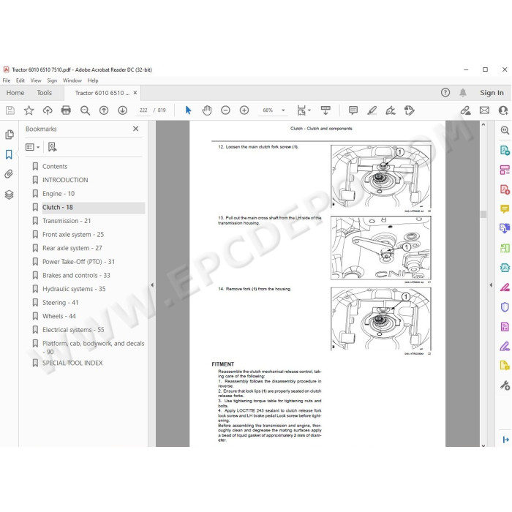Go to previous page arrow
This screenshot has height=512, width=512.
(104, 110)
